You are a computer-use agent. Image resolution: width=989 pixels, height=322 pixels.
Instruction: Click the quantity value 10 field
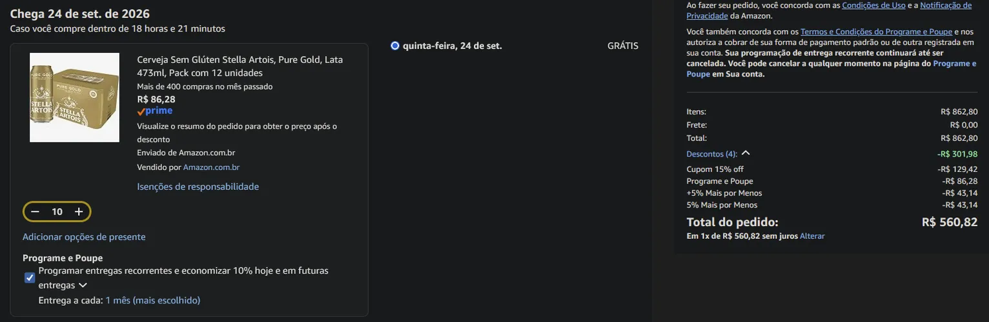57,212
